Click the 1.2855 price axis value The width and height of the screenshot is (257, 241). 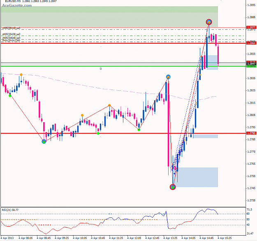click(x=251, y=54)
